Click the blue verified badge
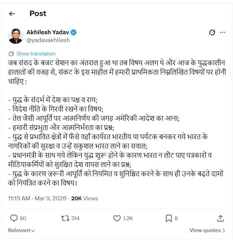The width and height of the screenshot is (233, 240). [74, 33]
